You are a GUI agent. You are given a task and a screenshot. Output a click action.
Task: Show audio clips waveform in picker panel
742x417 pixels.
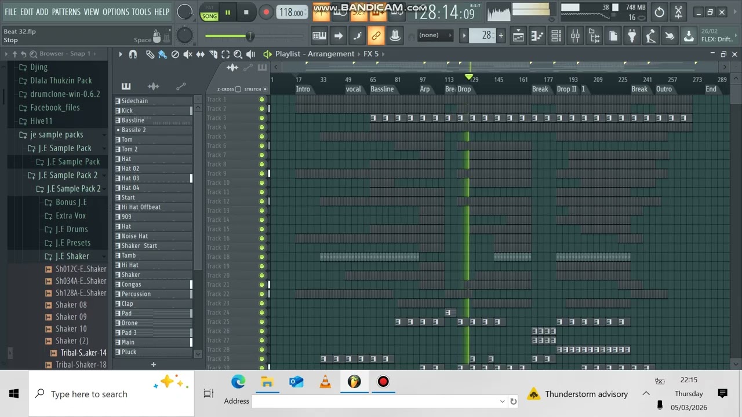[154, 86]
